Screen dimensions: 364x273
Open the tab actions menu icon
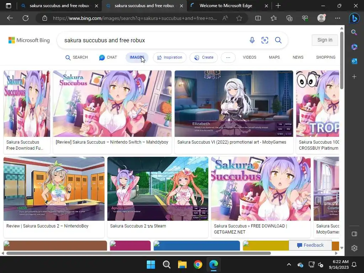pyautogui.click(x=9, y=6)
